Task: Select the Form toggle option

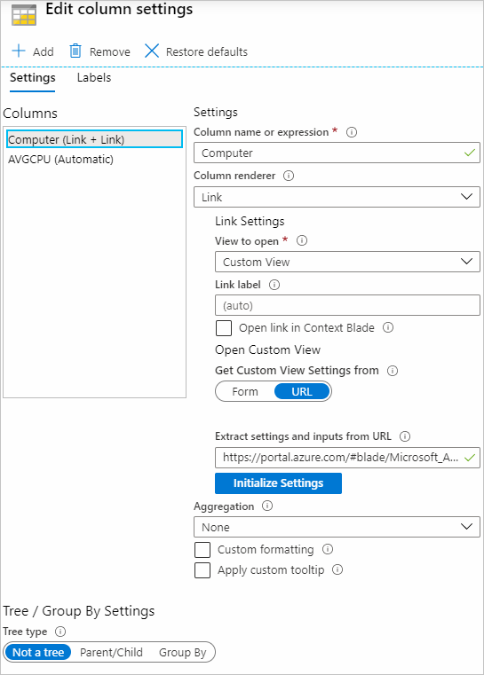Action: coord(245,392)
